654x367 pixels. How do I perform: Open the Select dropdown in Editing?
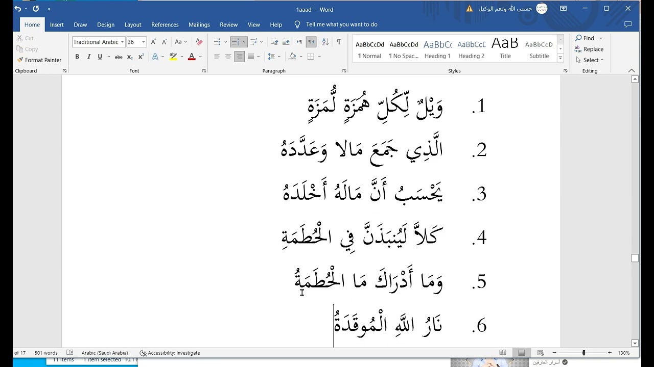coord(590,60)
